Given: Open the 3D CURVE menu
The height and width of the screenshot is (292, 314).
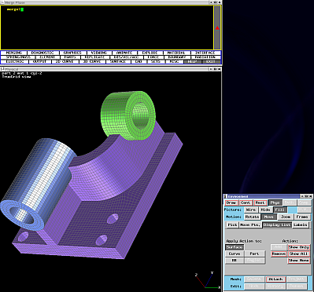Looking at the screenshot, I should [92, 61].
